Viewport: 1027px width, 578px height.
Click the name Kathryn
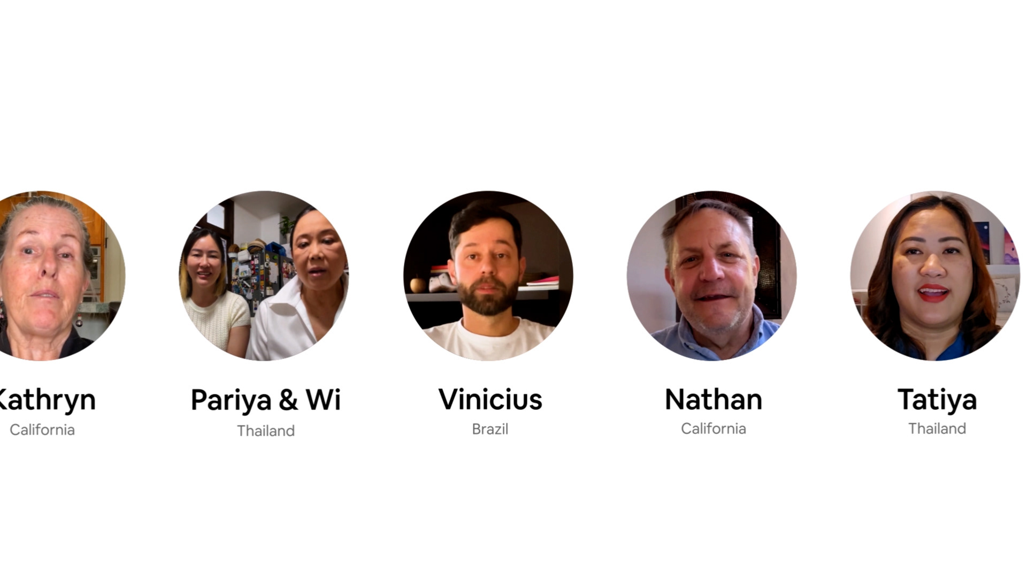[x=47, y=400]
